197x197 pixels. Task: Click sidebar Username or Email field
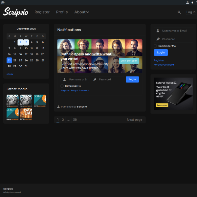click(173, 31)
